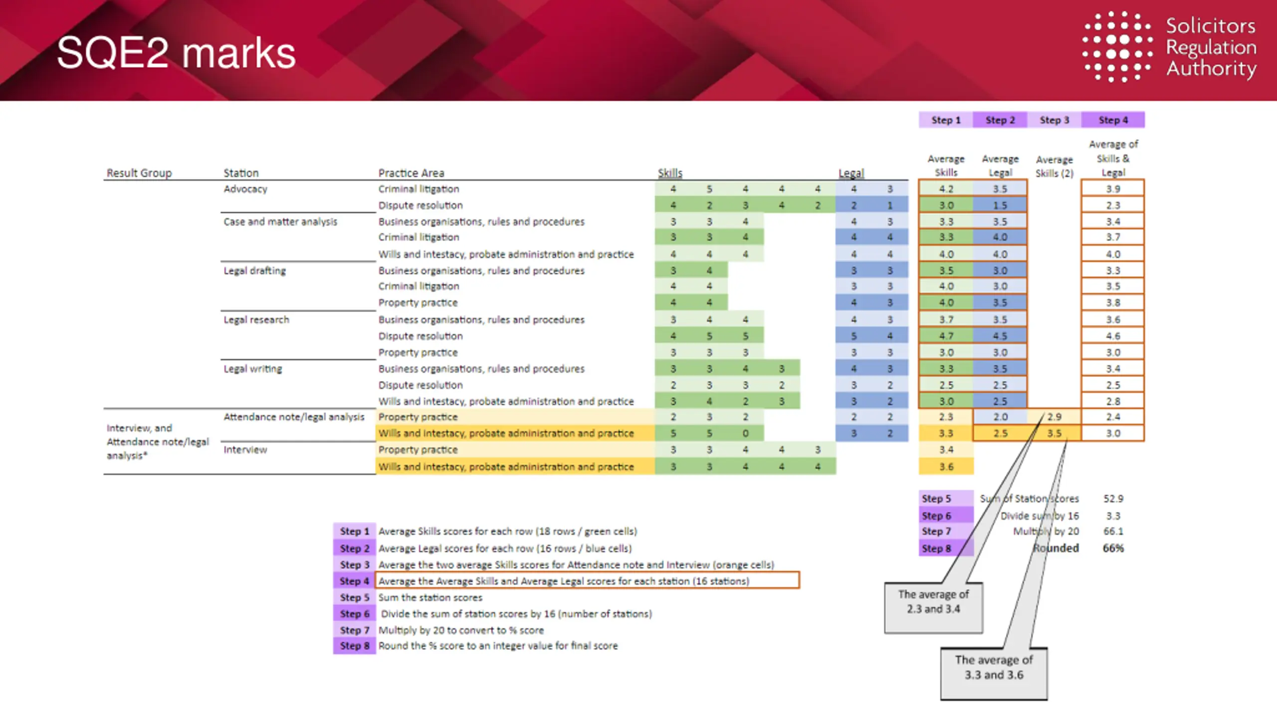1277x718 pixels.
Task: Click the 4.2 average skills value
Action: tap(946, 189)
